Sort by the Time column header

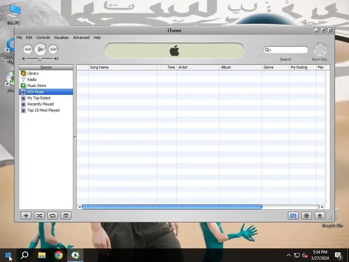[167, 67]
